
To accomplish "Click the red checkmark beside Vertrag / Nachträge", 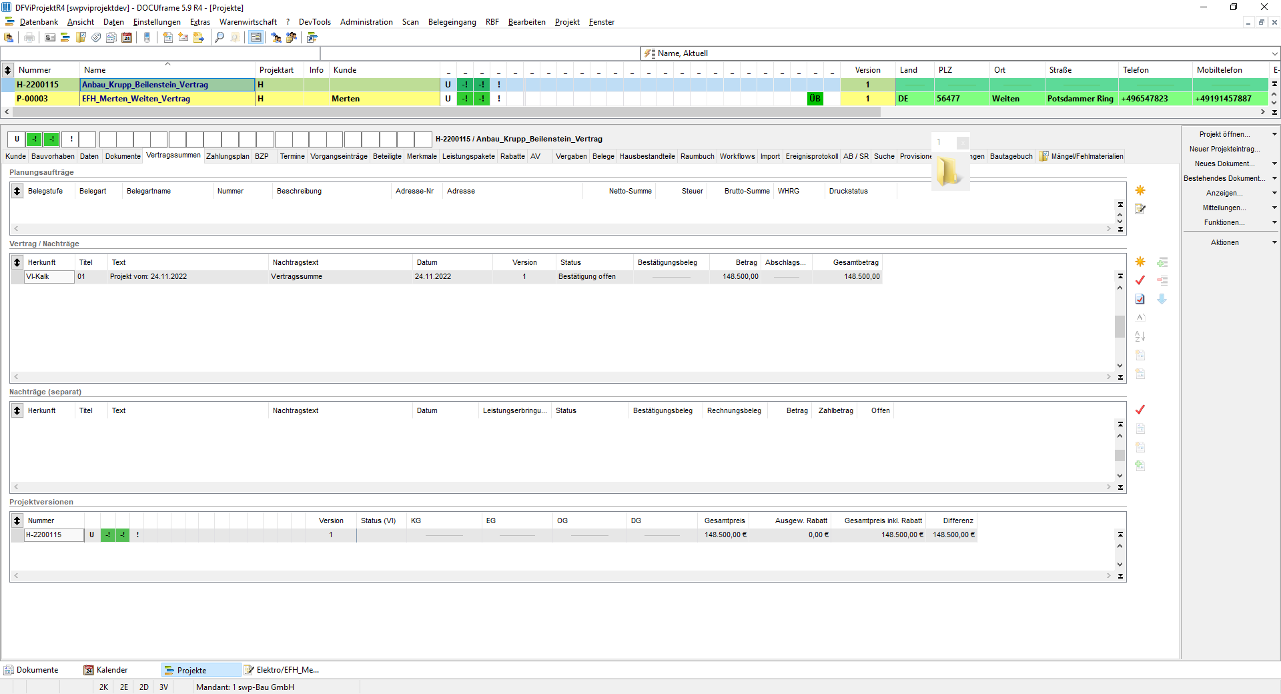I will [1140, 280].
